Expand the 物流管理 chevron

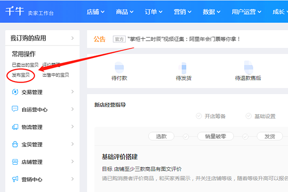click(72, 127)
